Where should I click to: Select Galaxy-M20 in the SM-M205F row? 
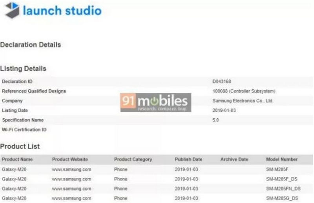point(14,169)
